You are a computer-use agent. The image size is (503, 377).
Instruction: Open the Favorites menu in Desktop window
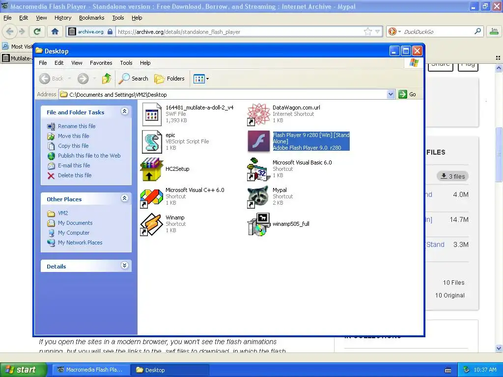(x=101, y=63)
